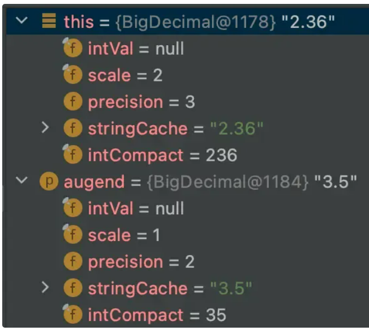Image resolution: width=369 pixels, height=331 pixels.
Task: Click the {BigDecimal@1184} object reference
Action: click(x=228, y=182)
